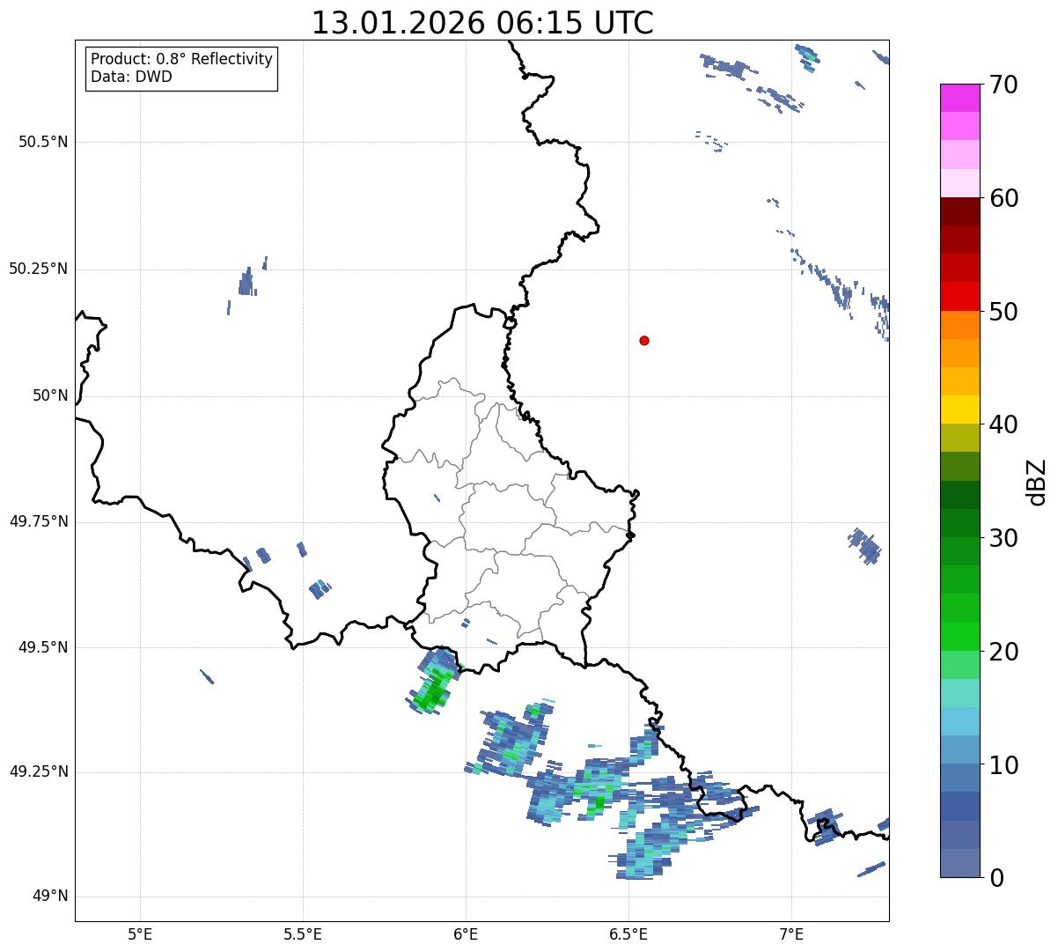Click the small blue echo near 50.25°N 5.3°E
The image size is (1058, 952).
click(x=246, y=283)
